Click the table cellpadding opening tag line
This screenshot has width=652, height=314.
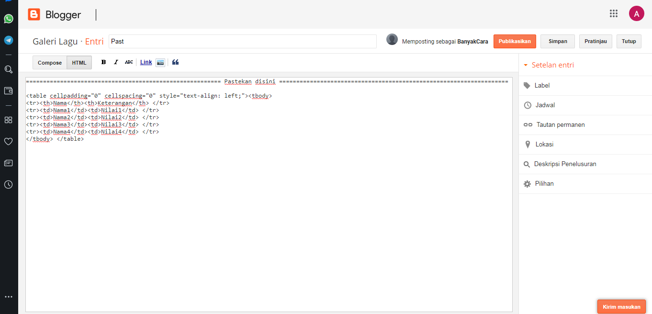(149, 96)
